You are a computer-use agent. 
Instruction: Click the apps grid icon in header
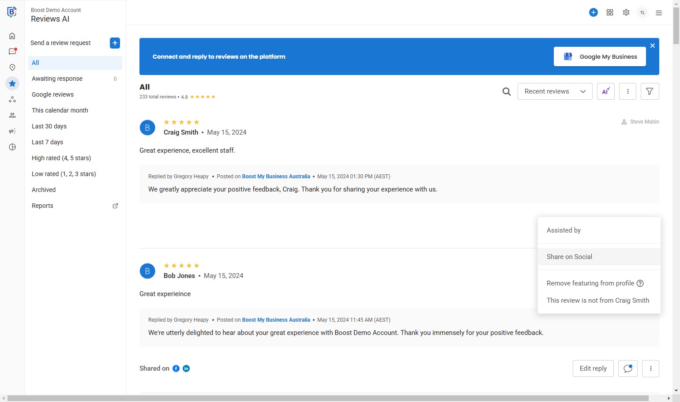coord(610,13)
